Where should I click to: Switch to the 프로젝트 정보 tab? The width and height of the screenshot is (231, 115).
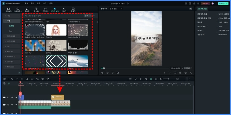click(x=202, y=9)
